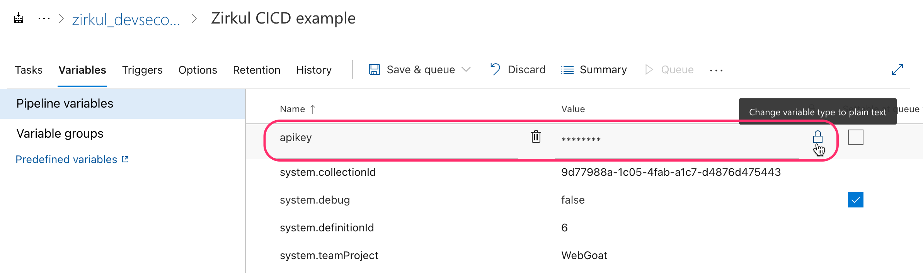Sort variables using the Name column arrow
This screenshot has height=273, width=923.
tap(313, 110)
